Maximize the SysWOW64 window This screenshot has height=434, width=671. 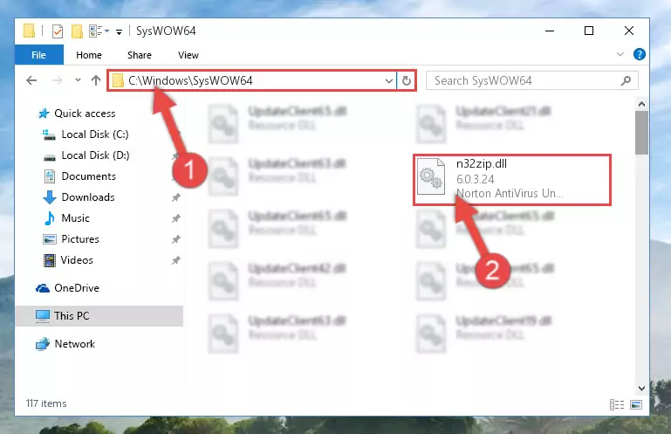(x=589, y=31)
